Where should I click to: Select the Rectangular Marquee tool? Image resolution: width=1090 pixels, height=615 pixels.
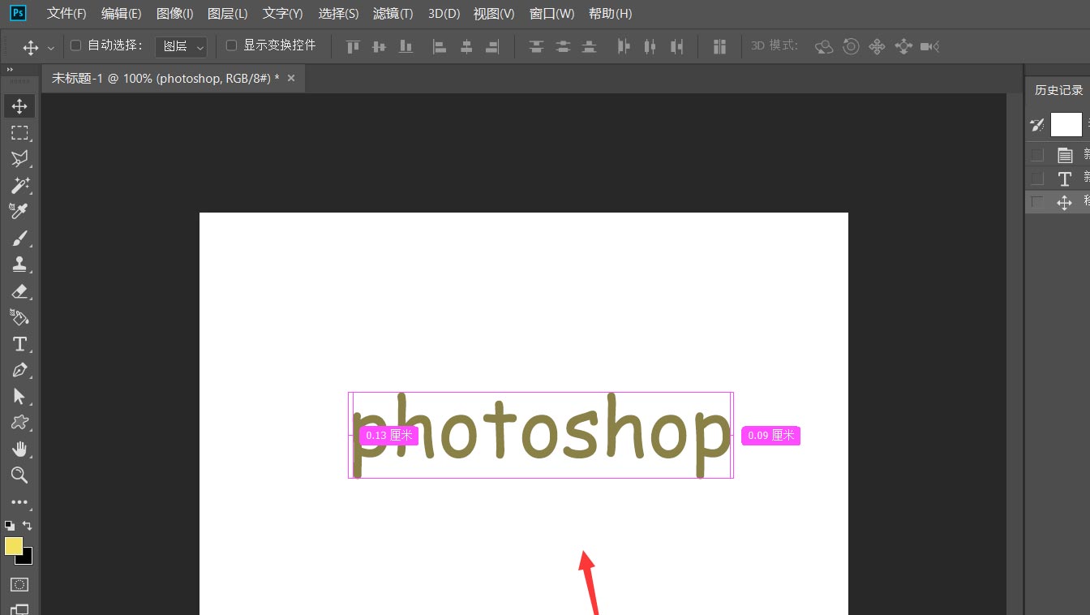point(19,133)
